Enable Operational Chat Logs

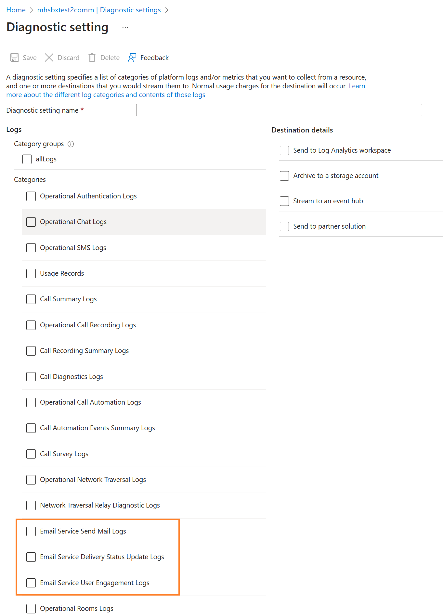31,222
